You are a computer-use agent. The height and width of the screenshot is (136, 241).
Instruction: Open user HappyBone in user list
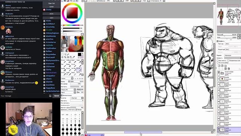50,88
